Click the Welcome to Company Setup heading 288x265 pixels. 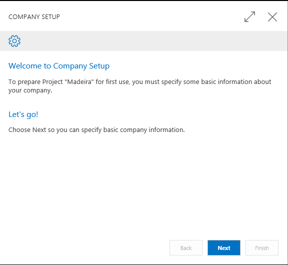click(x=59, y=66)
